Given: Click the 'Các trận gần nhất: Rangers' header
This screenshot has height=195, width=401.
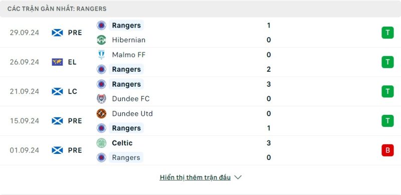Looking at the screenshot, I should pos(57,9).
